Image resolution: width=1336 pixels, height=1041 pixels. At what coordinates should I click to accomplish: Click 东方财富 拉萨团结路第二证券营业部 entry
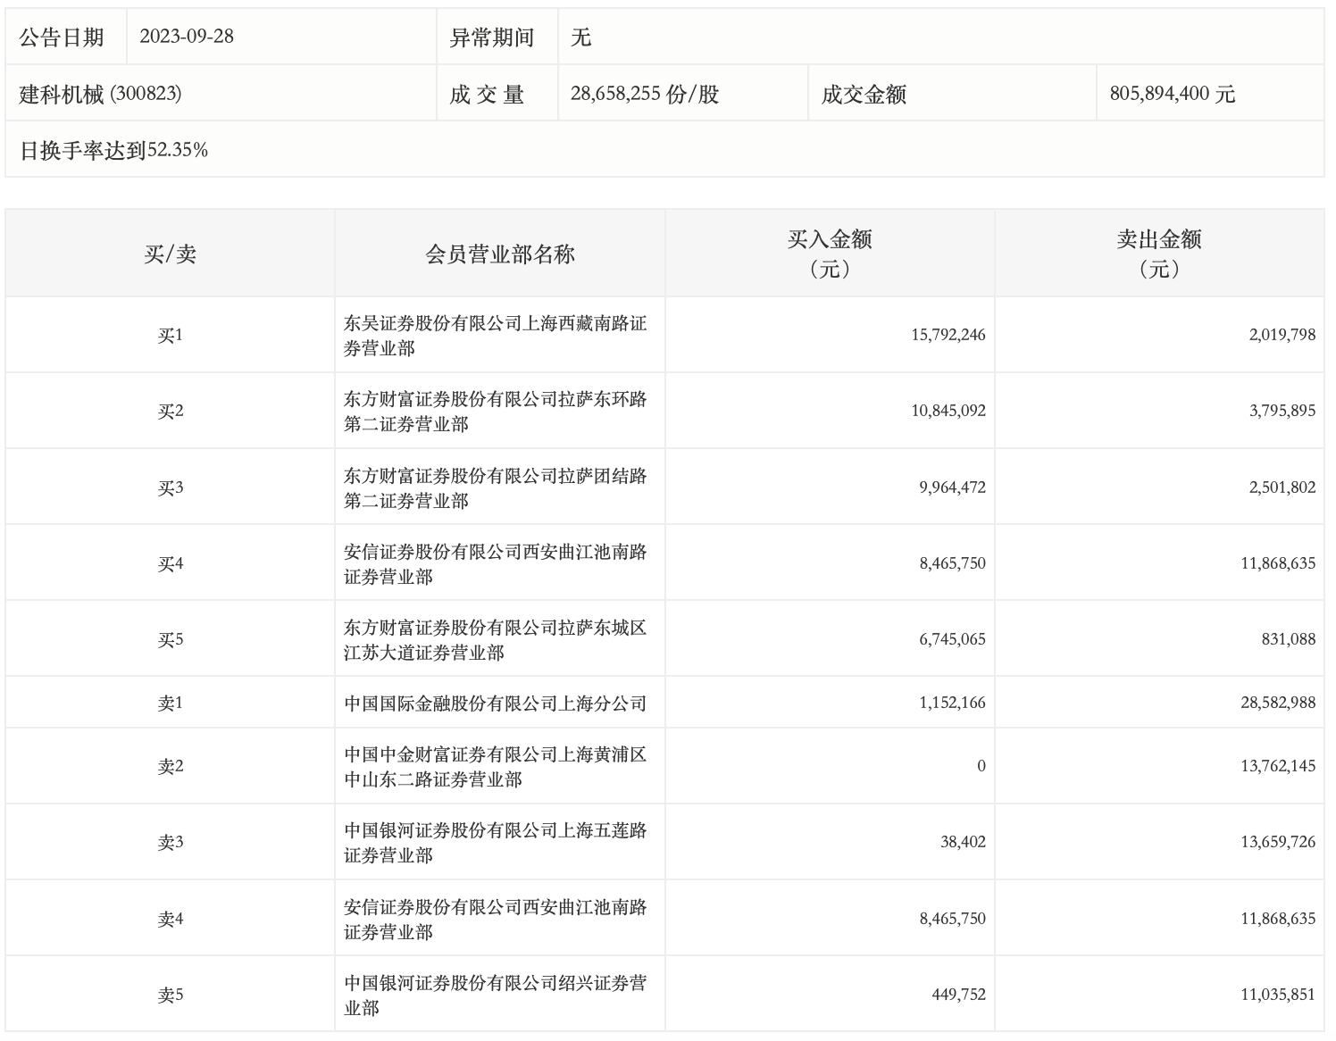[495, 487]
